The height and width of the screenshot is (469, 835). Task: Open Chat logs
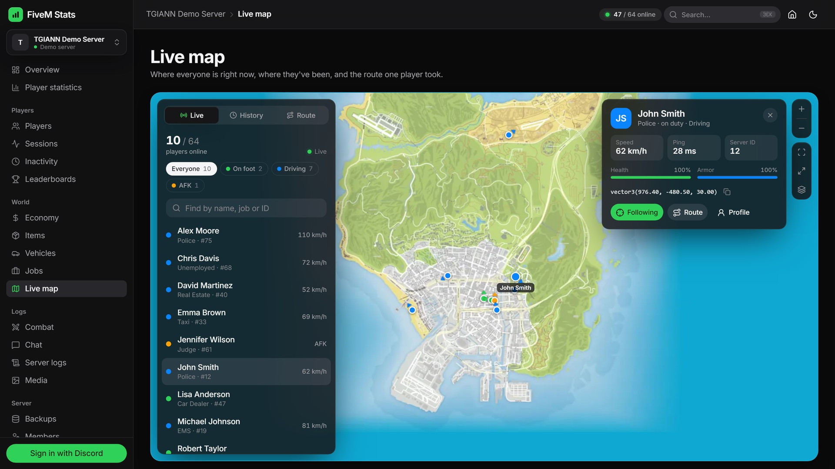pyautogui.click(x=67, y=345)
